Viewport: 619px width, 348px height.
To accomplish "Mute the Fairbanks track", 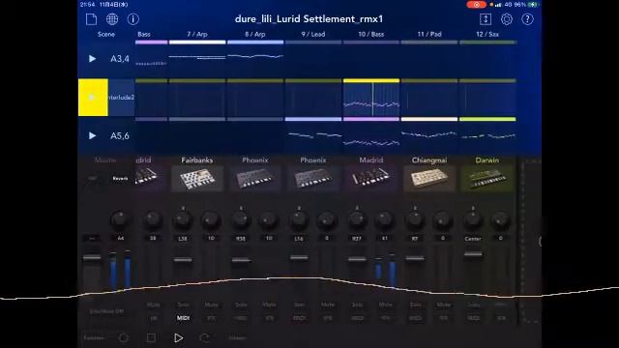I will (x=211, y=305).
